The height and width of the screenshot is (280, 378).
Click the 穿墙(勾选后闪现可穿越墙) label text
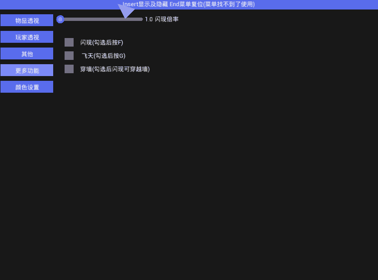(x=115, y=69)
